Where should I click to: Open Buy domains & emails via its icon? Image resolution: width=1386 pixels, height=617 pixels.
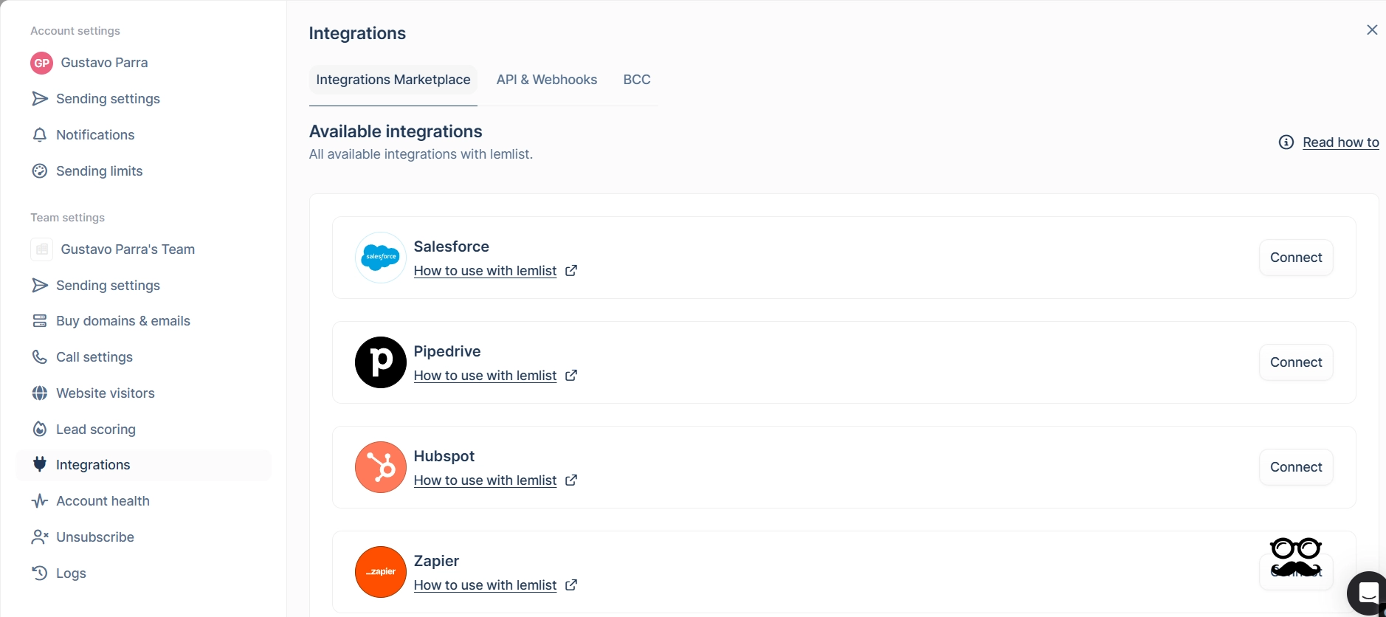[41, 320]
